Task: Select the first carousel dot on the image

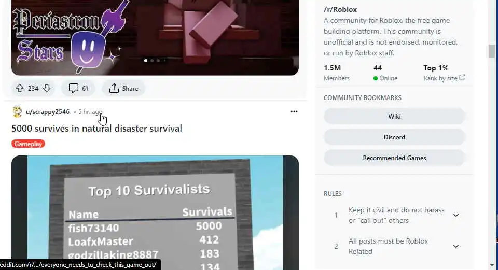Action: (146, 60)
